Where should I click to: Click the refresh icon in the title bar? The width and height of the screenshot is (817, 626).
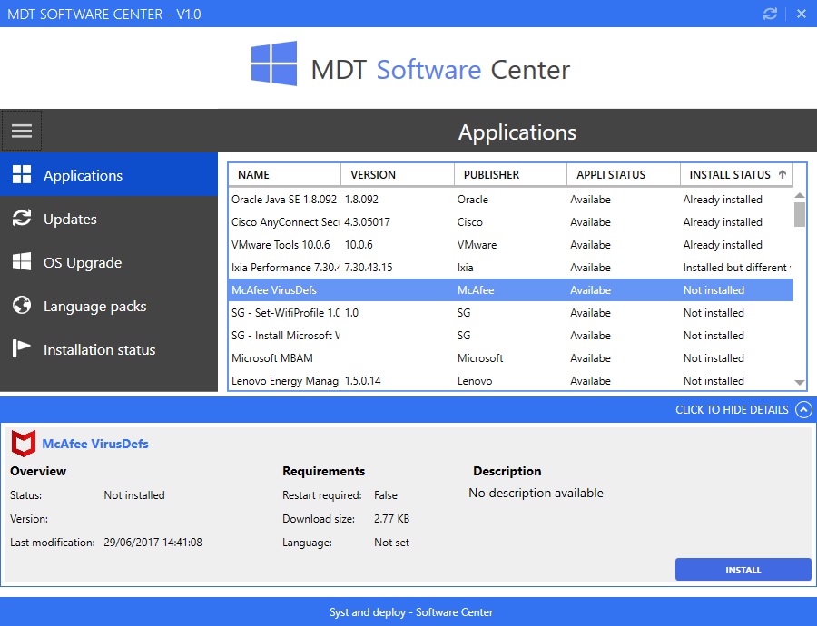(770, 14)
